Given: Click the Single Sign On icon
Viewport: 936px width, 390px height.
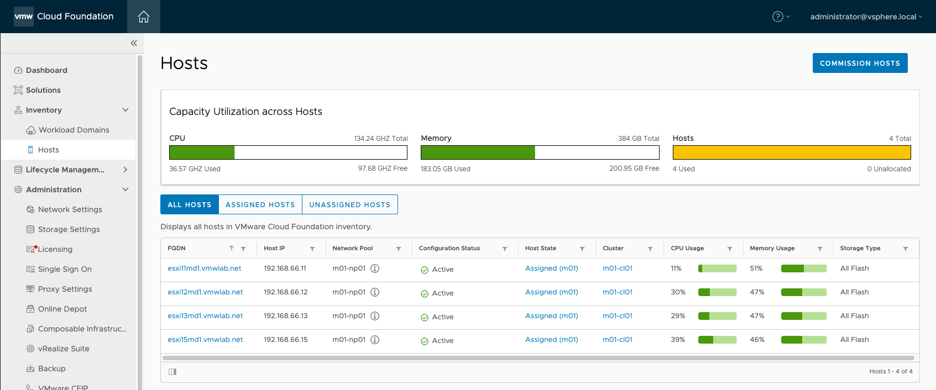Looking at the screenshot, I should pos(30,269).
